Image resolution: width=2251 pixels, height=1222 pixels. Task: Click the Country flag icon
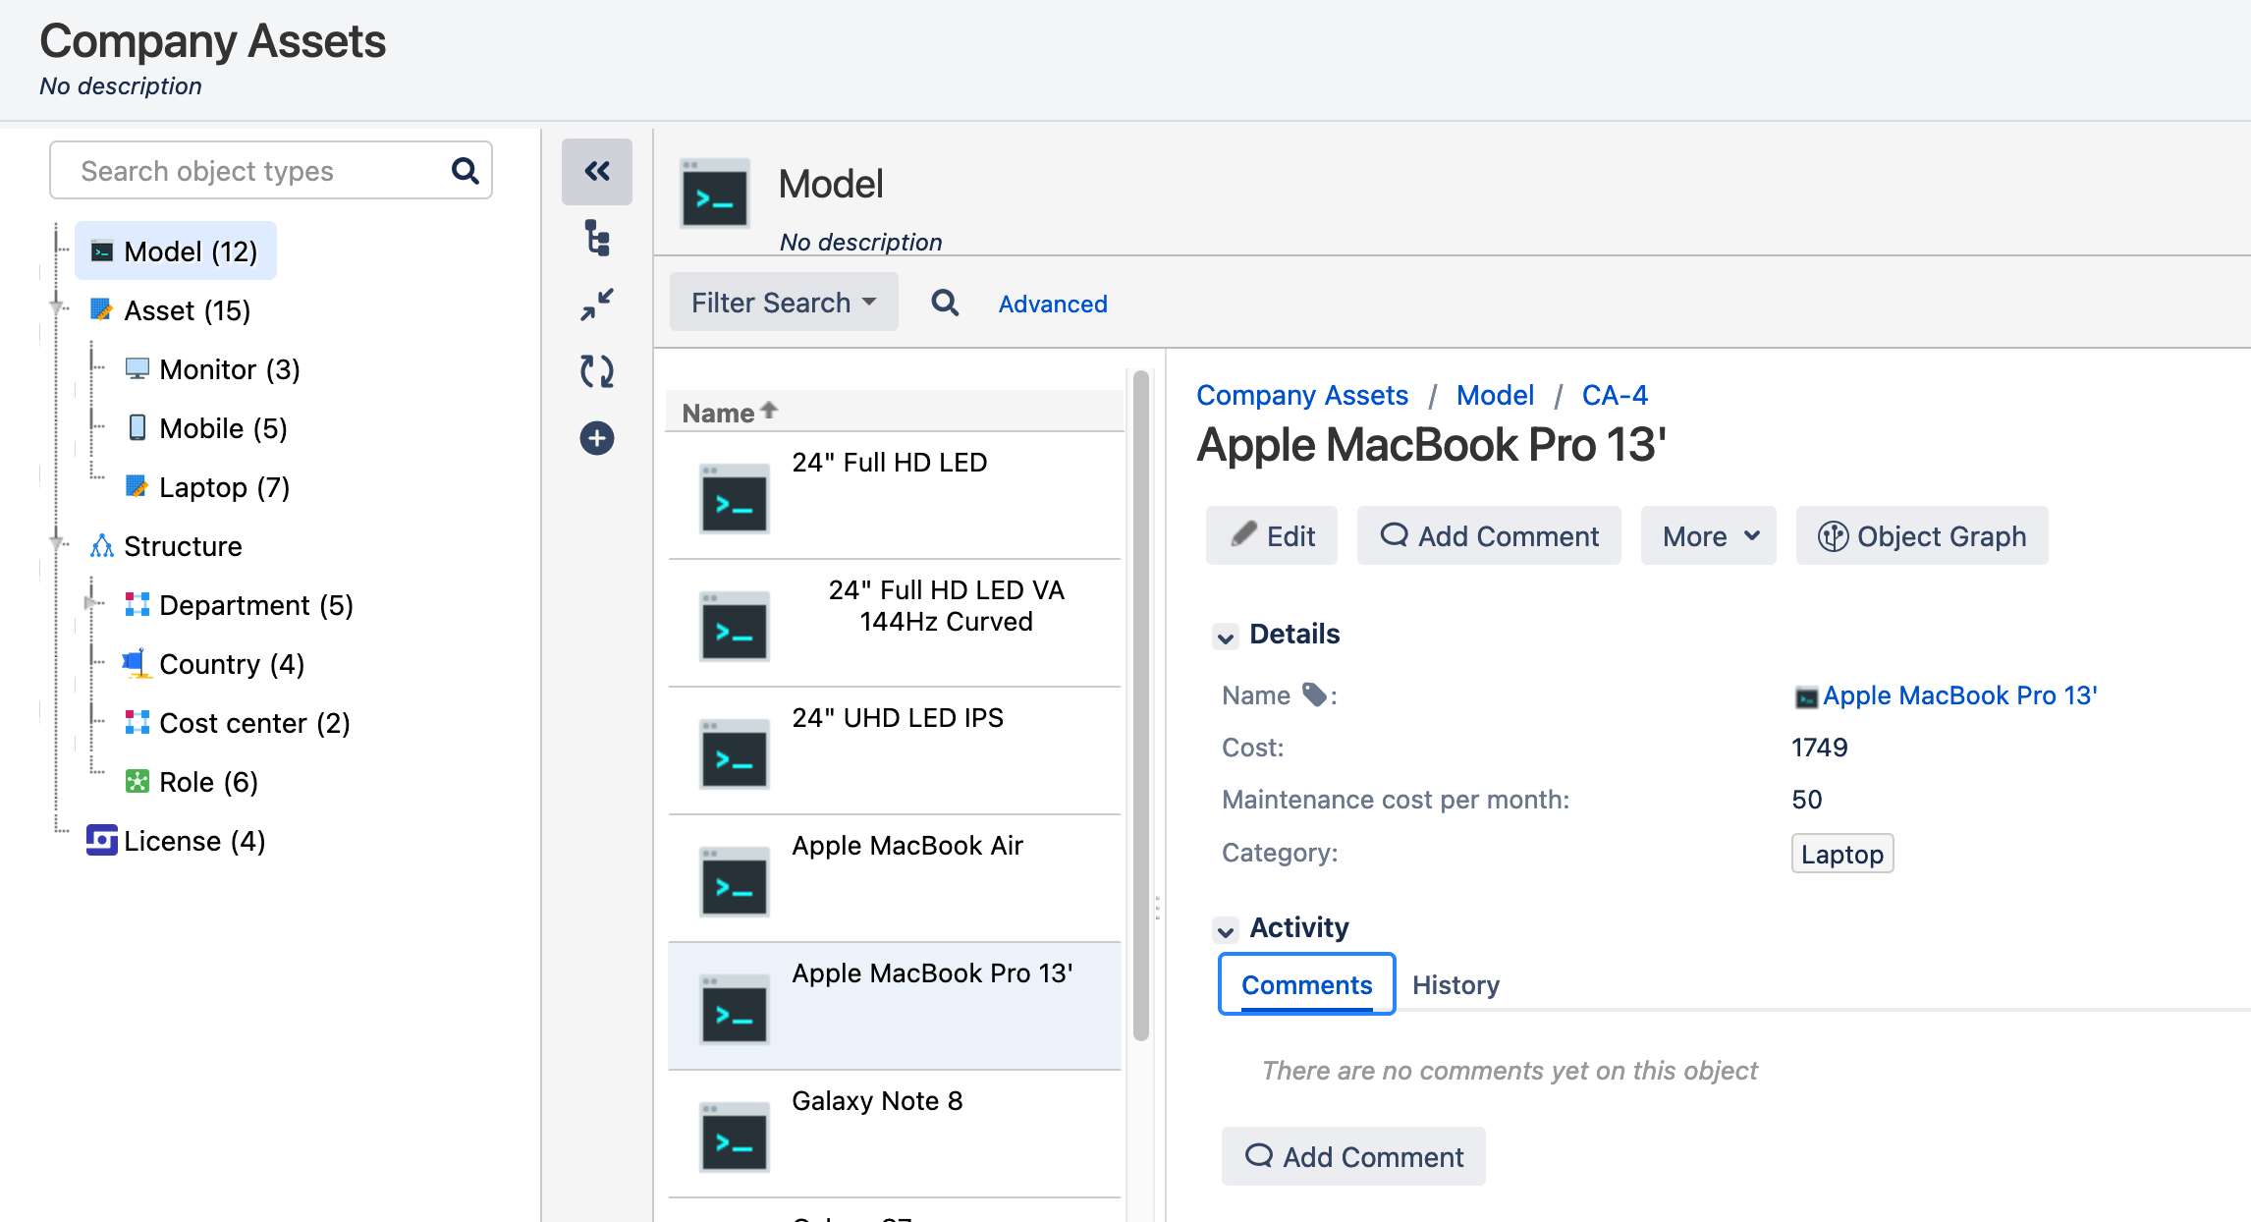[137, 663]
